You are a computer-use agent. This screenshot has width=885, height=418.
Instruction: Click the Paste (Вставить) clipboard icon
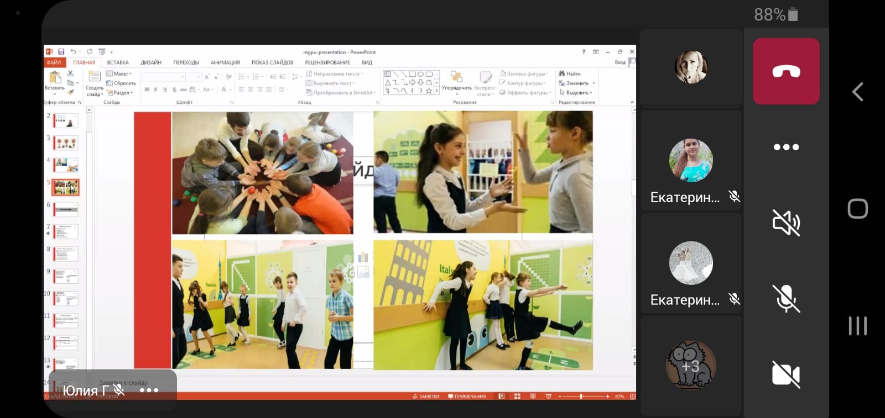[55, 78]
